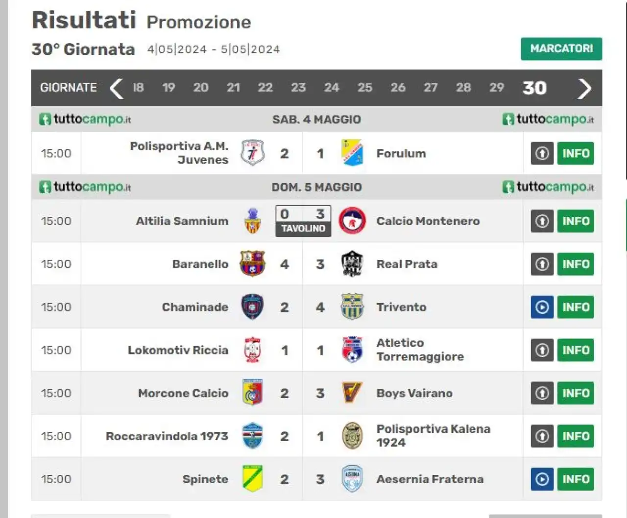
Task: Open INFO for Lokomotiv Riccia match
Action: click(576, 350)
